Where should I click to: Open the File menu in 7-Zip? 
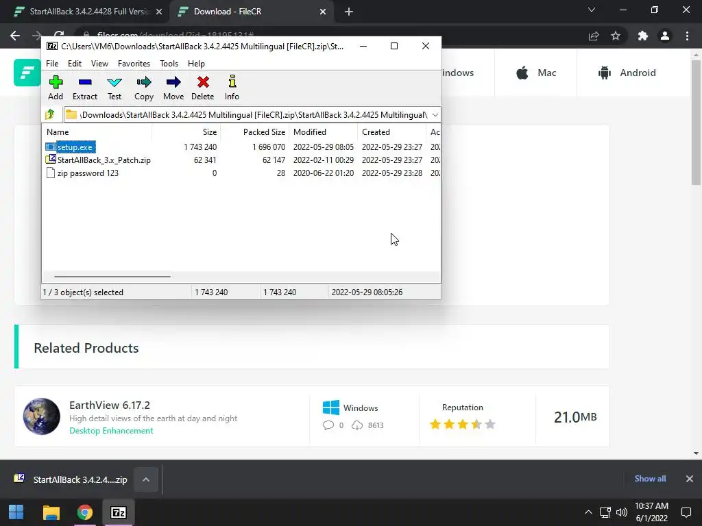pyautogui.click(x=52, y=64)
